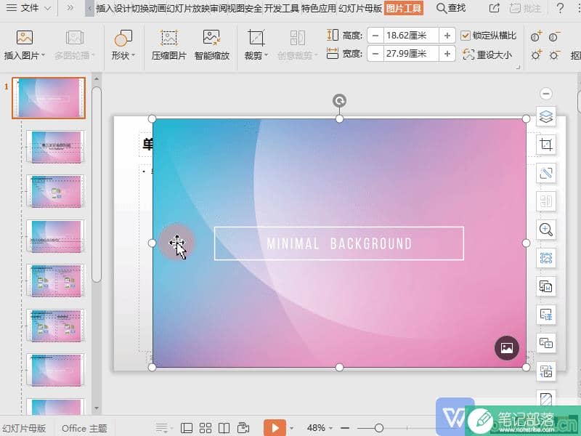Viewport: 581px width, 436px height.
Task: Click the height field showing 18.62厘米
Action: pos(411,36)
